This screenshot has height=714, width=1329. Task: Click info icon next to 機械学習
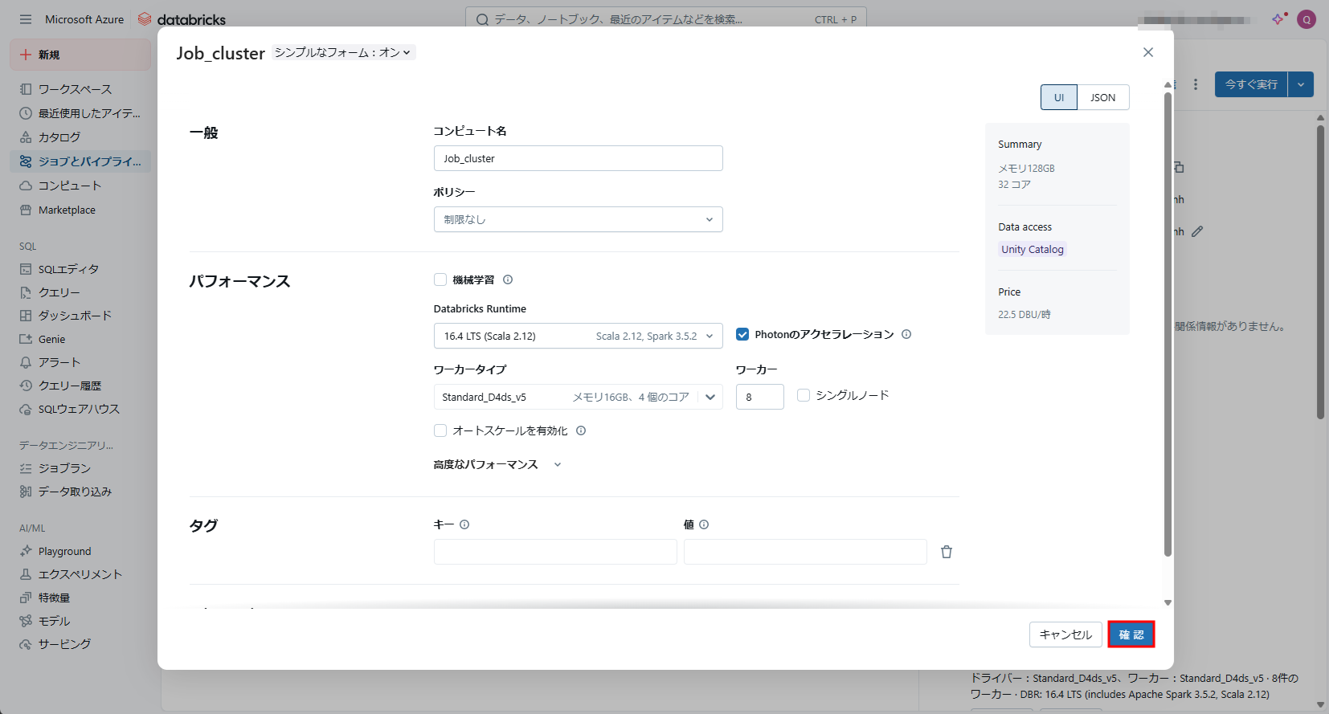508,279
